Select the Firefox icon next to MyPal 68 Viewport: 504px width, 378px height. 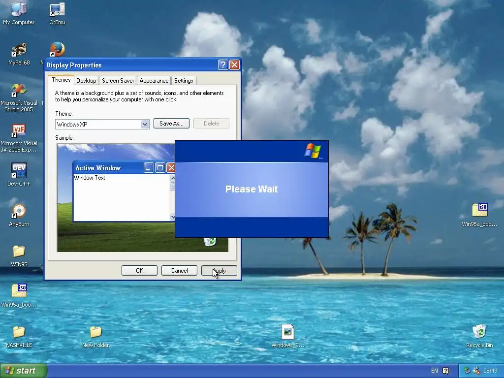(x=57, y=50)
